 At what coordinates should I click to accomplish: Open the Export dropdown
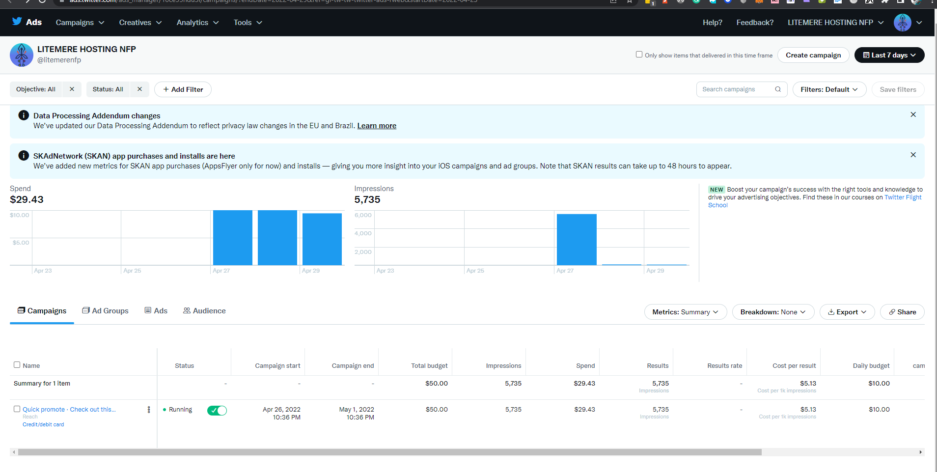(x=847, y=312)
